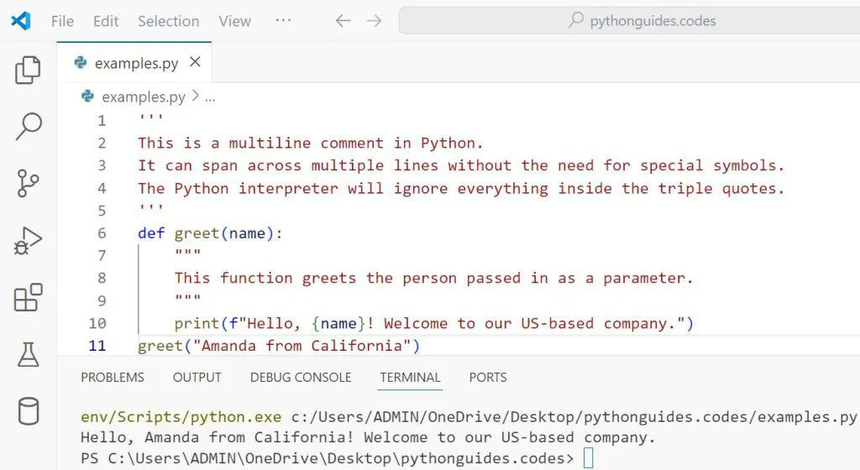Open the database view icon
The width and height of the screenshot is (860, 470).
pos(28,411)
